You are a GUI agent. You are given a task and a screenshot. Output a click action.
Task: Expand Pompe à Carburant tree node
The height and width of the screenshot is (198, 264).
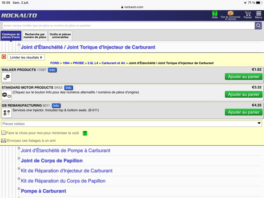(19, 188)
